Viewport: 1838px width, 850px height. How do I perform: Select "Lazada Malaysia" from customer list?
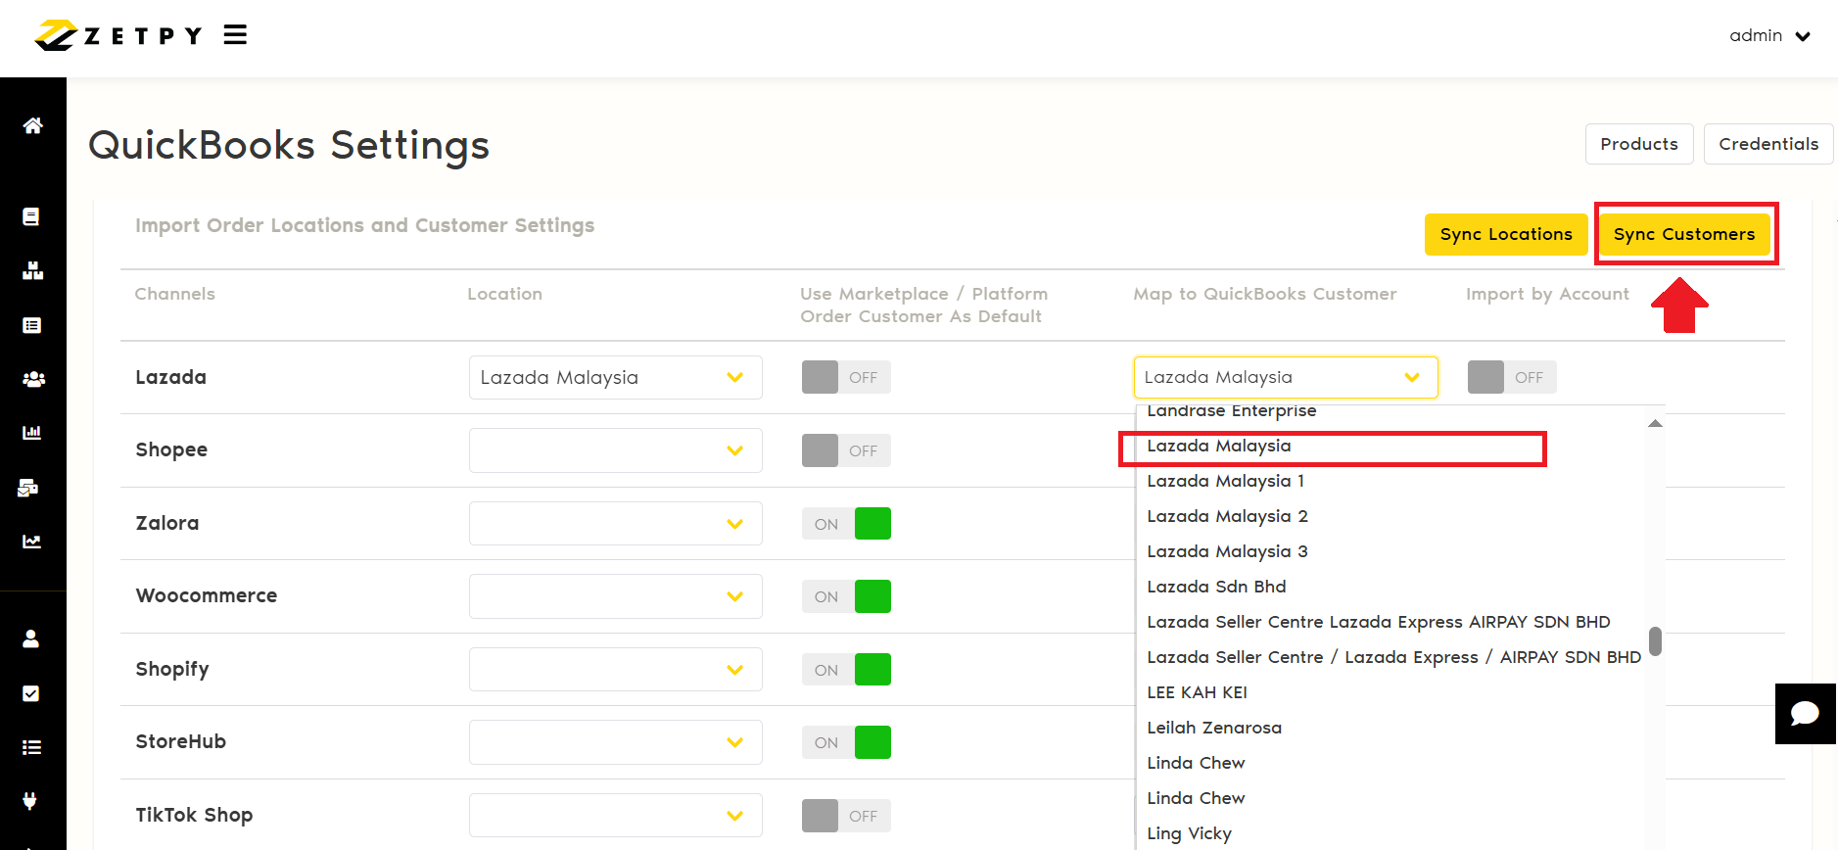click(1219, 447)
